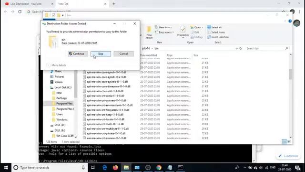Select the PerfLogs folder in the tree
Screen dimensions: 305x172
(x=60, y=98)
